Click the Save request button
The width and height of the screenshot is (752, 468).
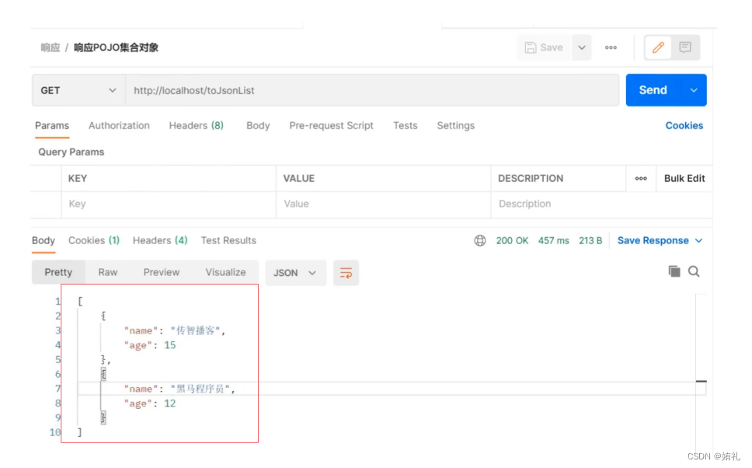tap(544, 47)
